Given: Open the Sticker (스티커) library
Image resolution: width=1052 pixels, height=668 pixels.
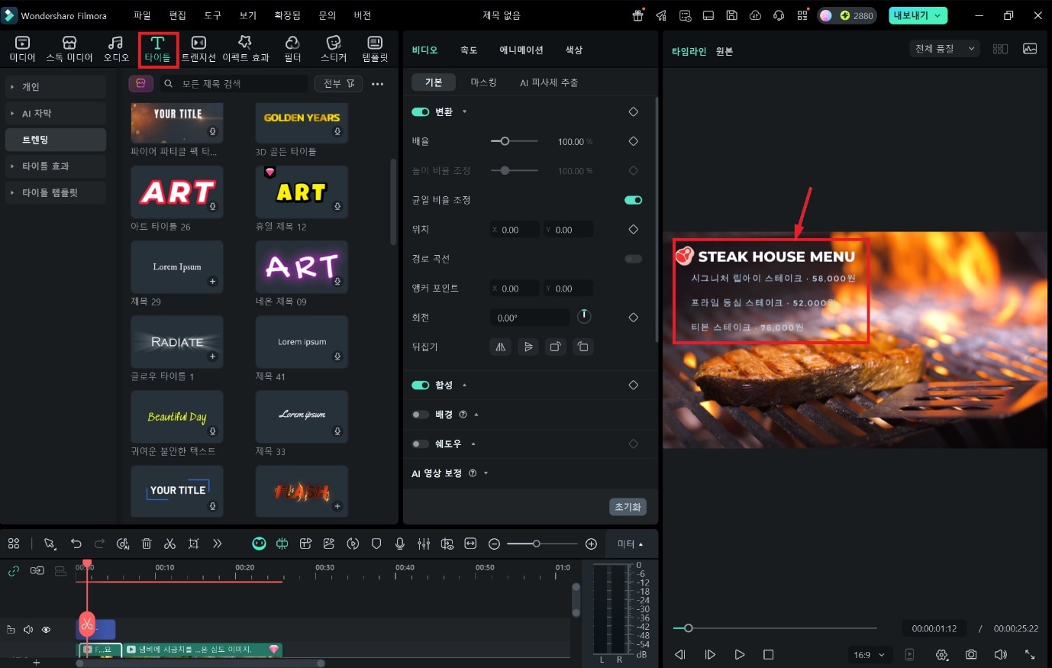Looking at the screenshot, I should click(x=334, y=49).
